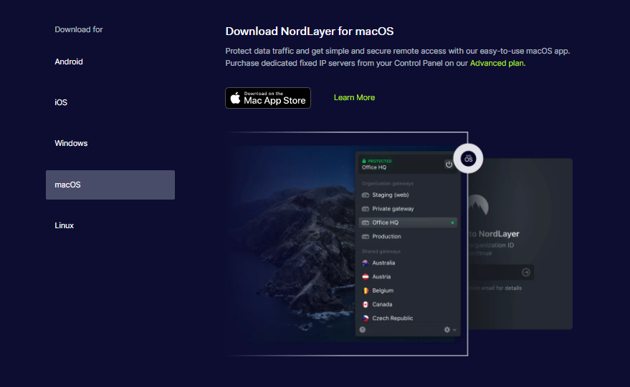The width and height of the screenshot is (630, 387).
Task: Click the Austria flag icon
Action: pyautogui.click(x=366, y=277)
